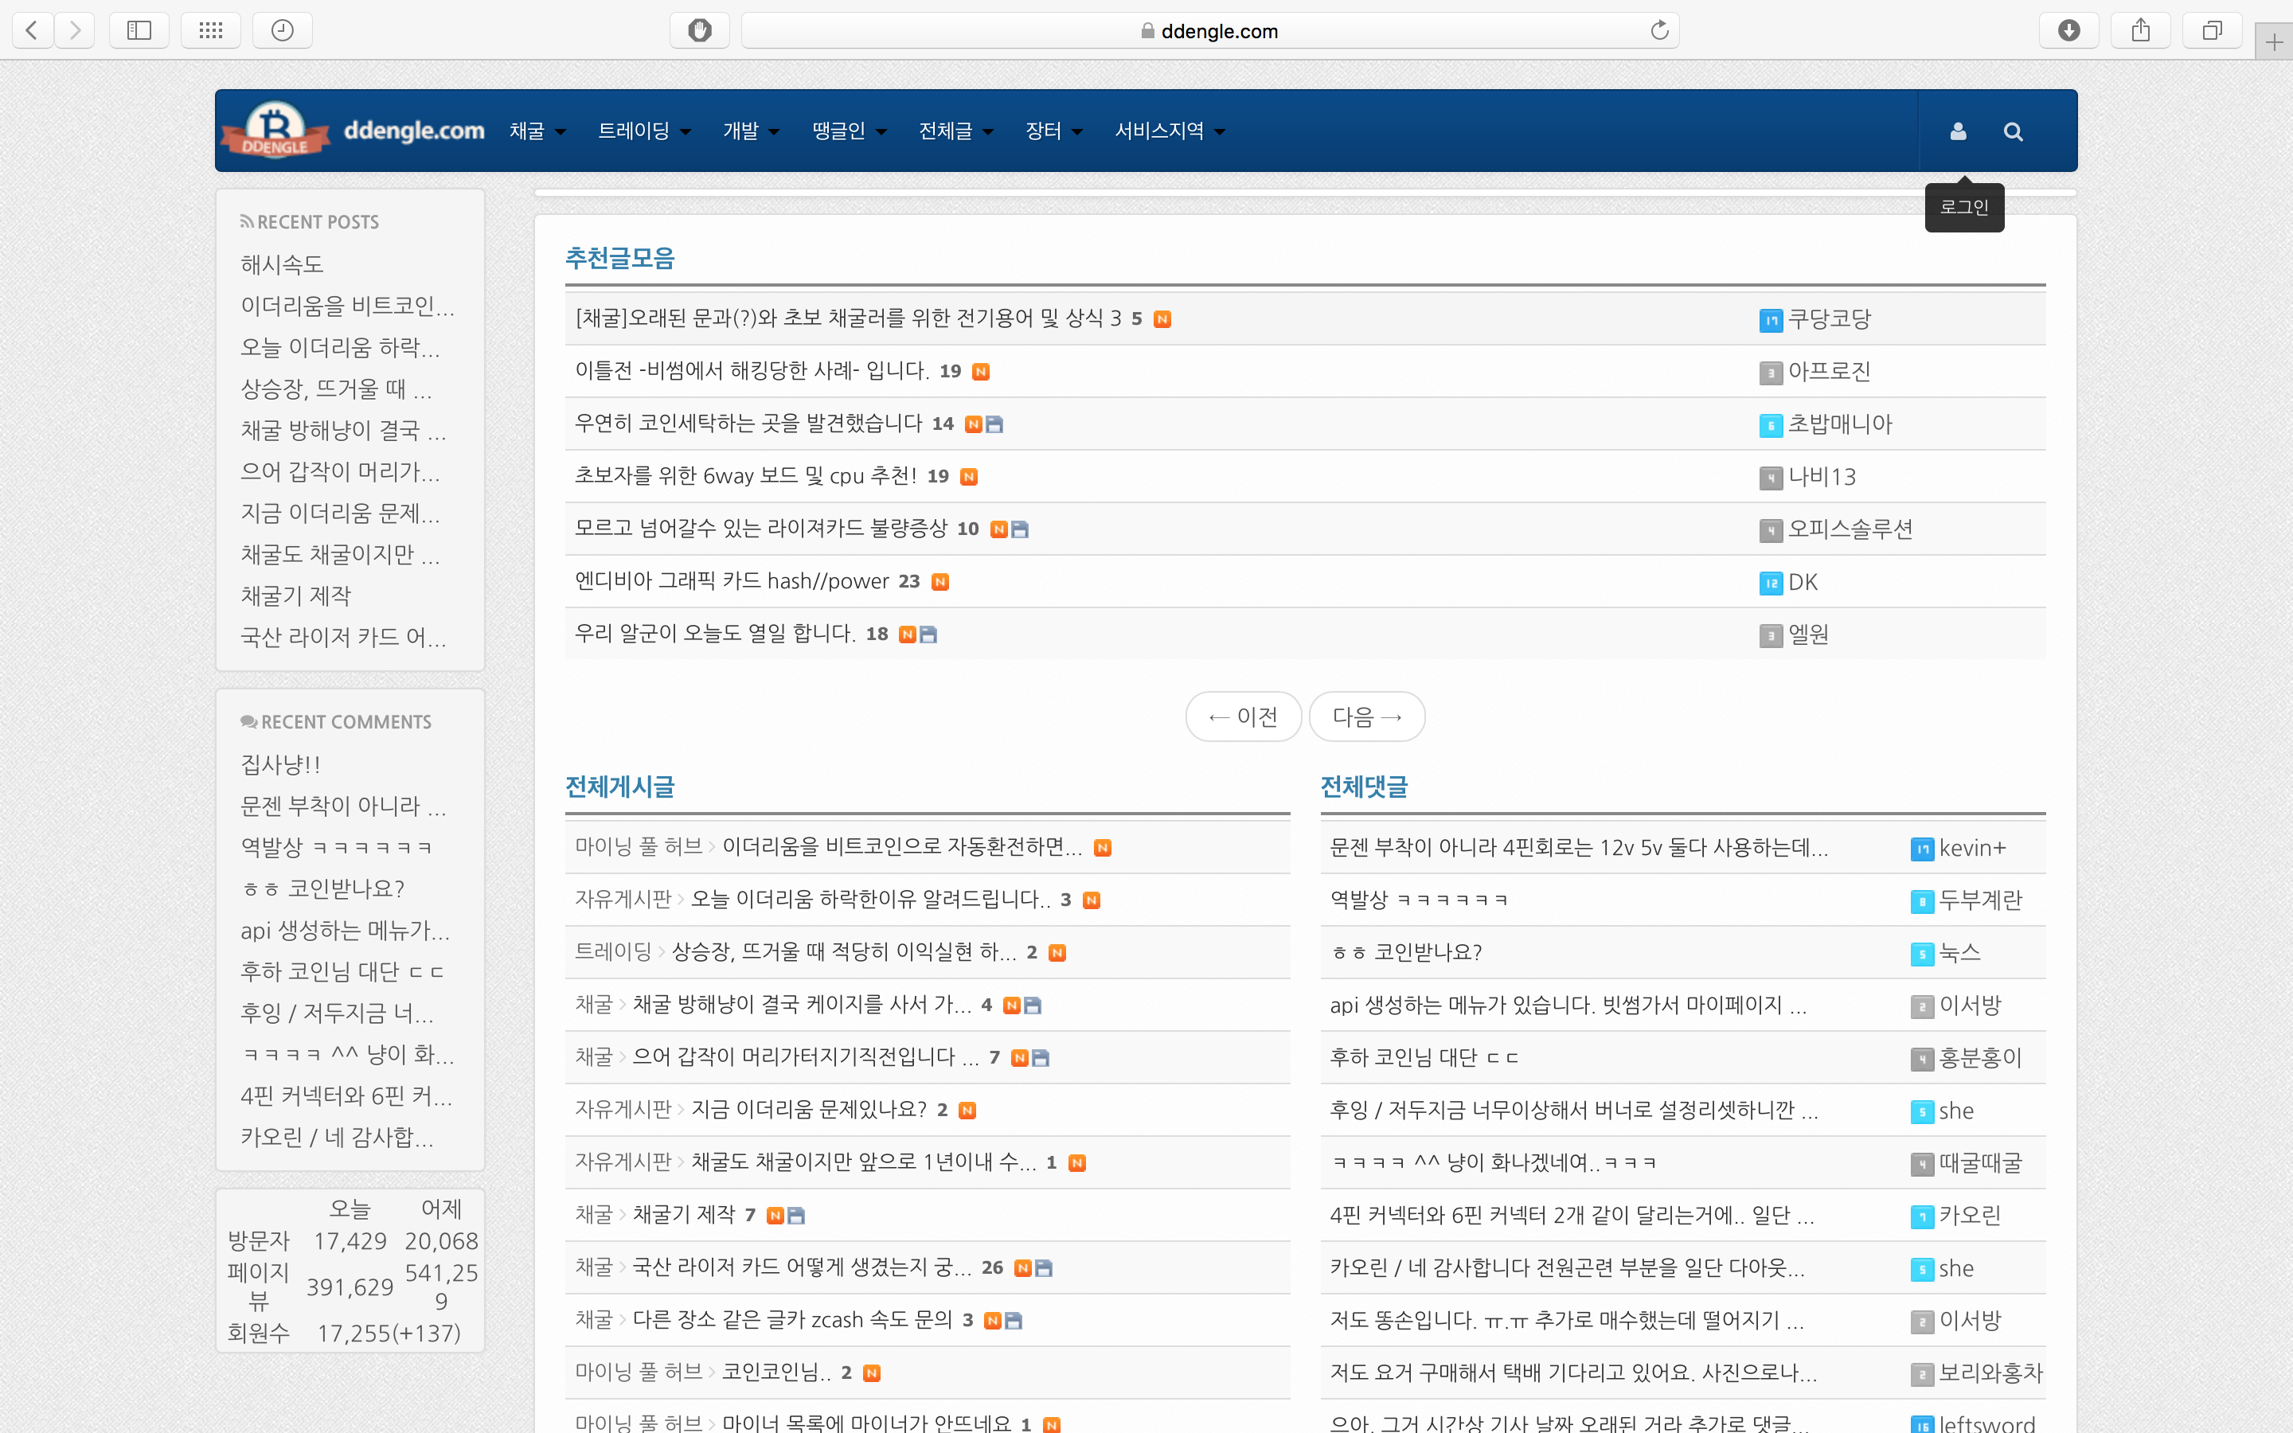Expand the 채굴 menu dropdown

537,131
